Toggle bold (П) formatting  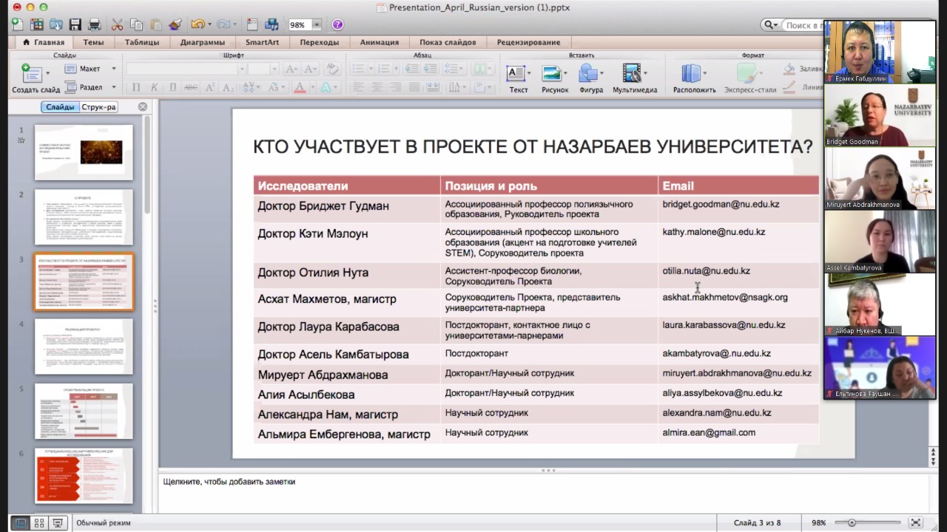pos(136,87)
